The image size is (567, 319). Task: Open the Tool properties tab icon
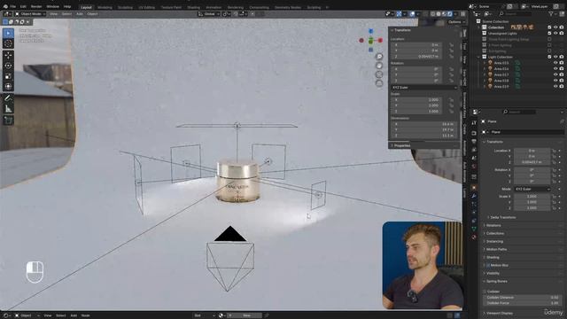tap(474, 123)
